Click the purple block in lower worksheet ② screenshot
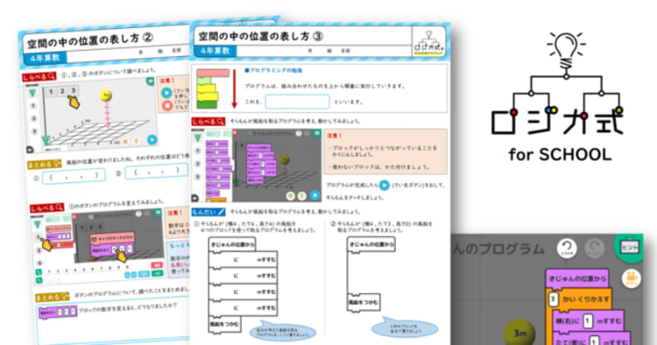This screenshot has height=345, width=657. coord(112,250)
